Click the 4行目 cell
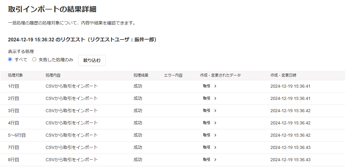Screen dimensions: 346x167 coord(14,123)
